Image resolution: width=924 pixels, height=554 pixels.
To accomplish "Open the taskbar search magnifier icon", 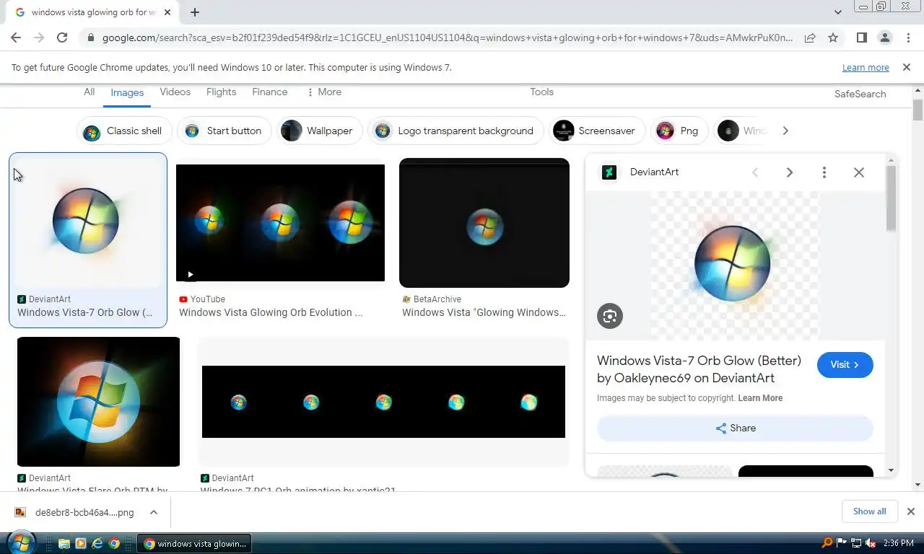I will (x=827, y=543).
